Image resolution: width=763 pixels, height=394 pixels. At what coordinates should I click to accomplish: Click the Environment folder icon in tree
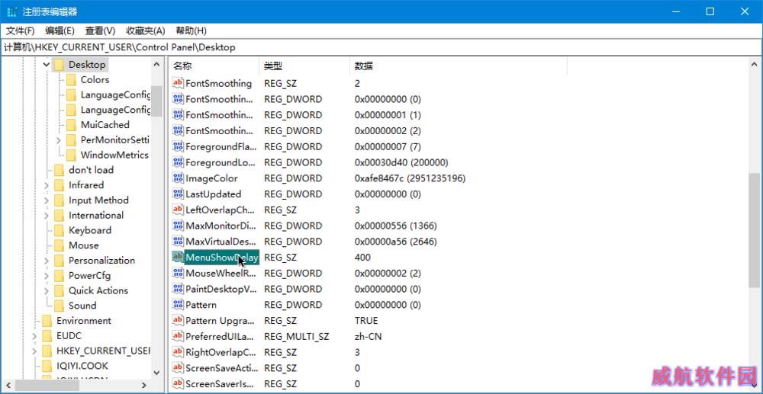pos(47,321)
